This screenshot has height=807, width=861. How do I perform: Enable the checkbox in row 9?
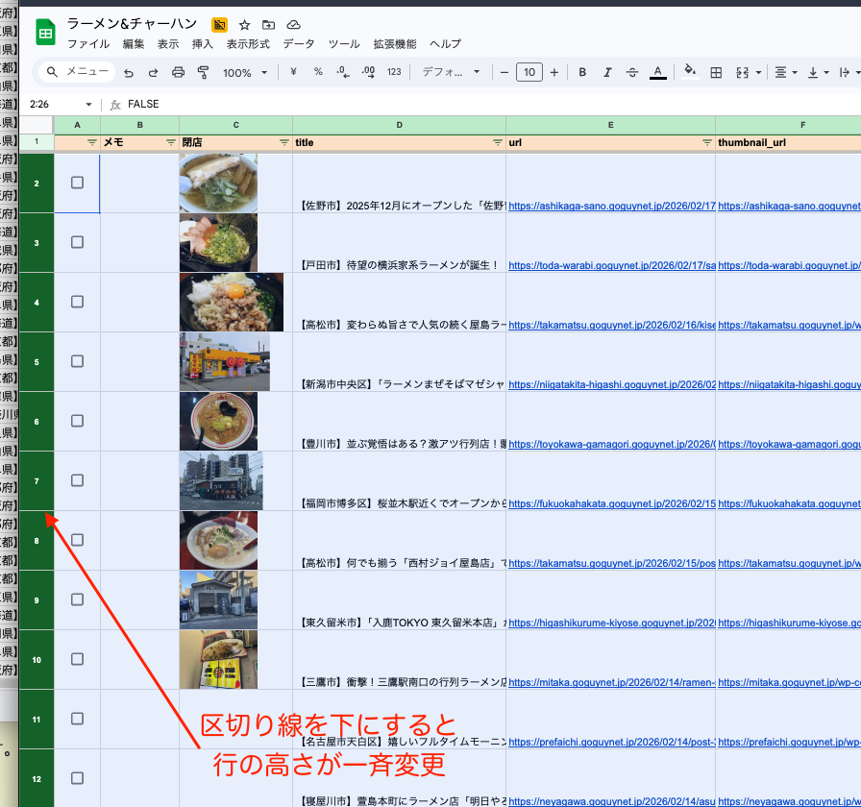point(78,599)
